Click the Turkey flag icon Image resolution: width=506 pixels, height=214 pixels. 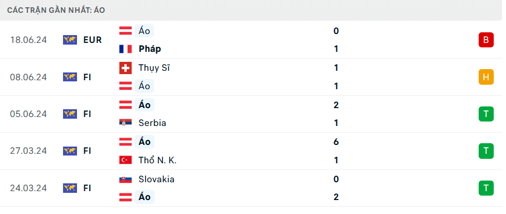(x=125, y=160)
